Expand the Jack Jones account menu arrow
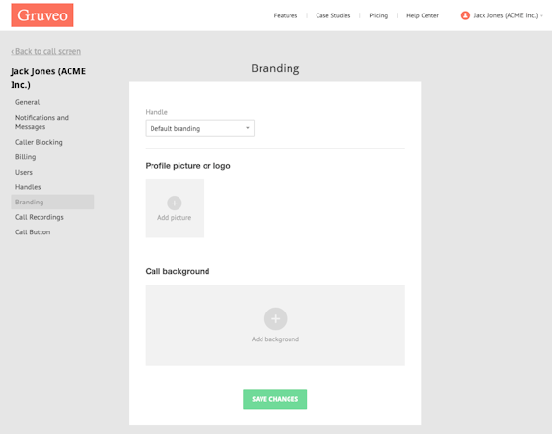552x434 pixels. (541, 15)
